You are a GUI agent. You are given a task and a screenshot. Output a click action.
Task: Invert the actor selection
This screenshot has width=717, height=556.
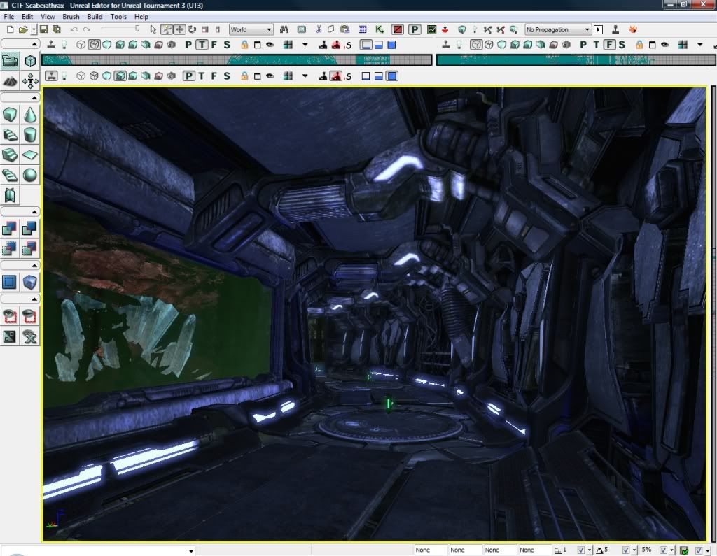(x=10, y=336)
